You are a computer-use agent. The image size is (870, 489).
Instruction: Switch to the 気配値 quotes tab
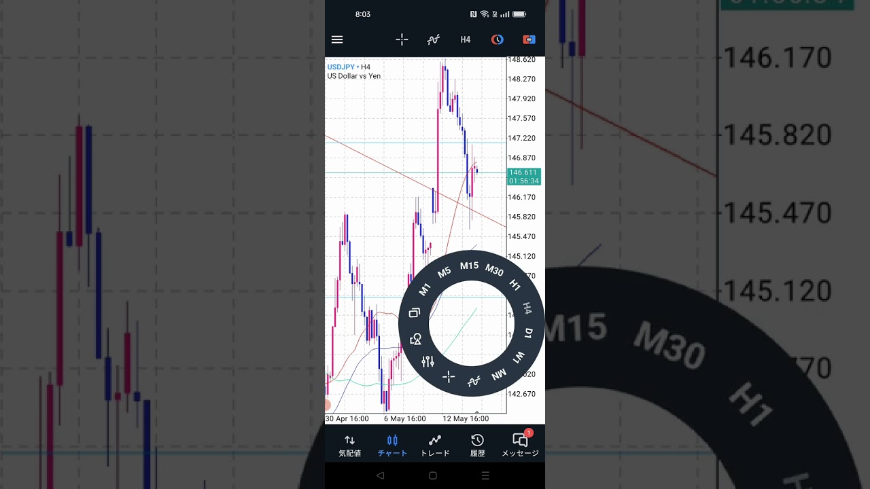pyautogui.click(x=349, y=446)
